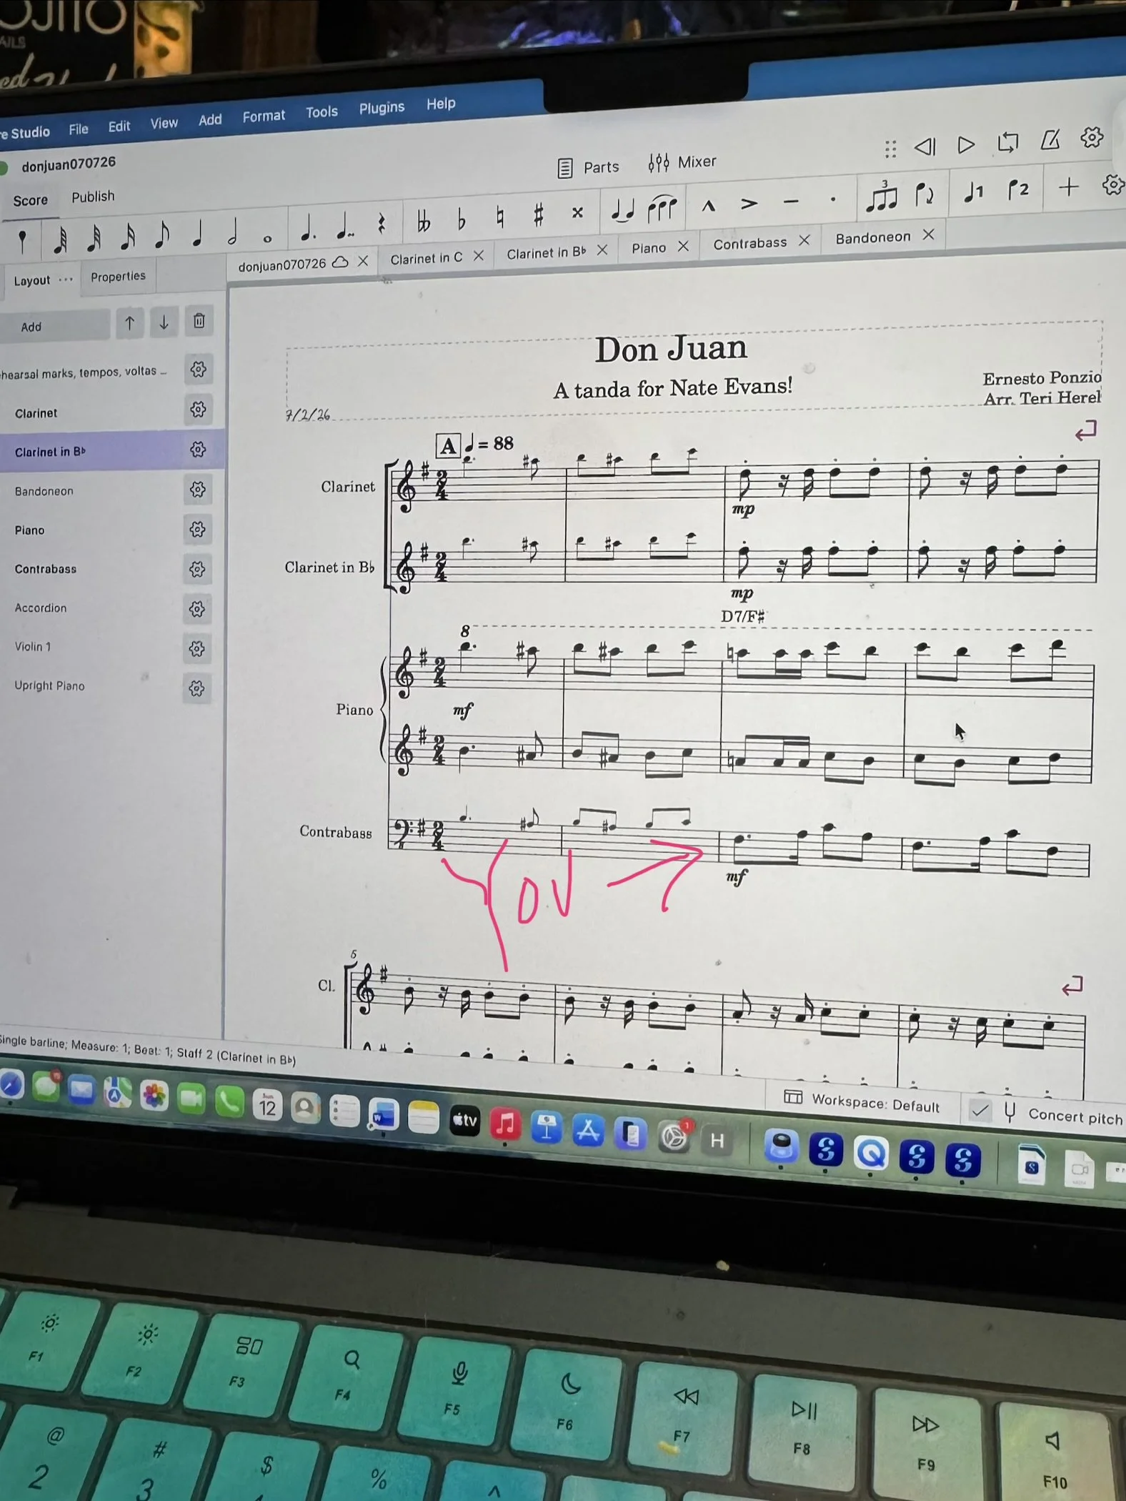Open the File menu
1126x1501 pixels.
tap(79, 129)
